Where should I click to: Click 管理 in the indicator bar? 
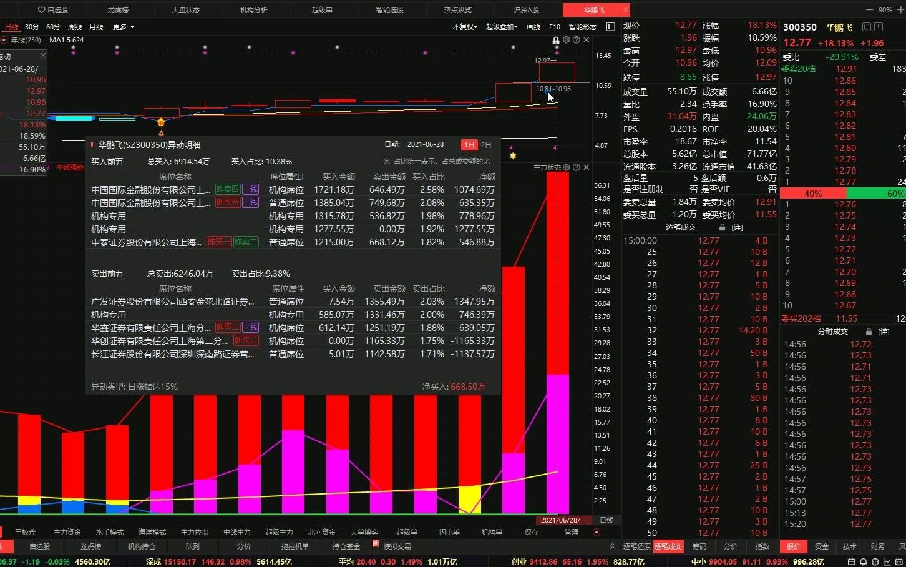tap(572, 532)
